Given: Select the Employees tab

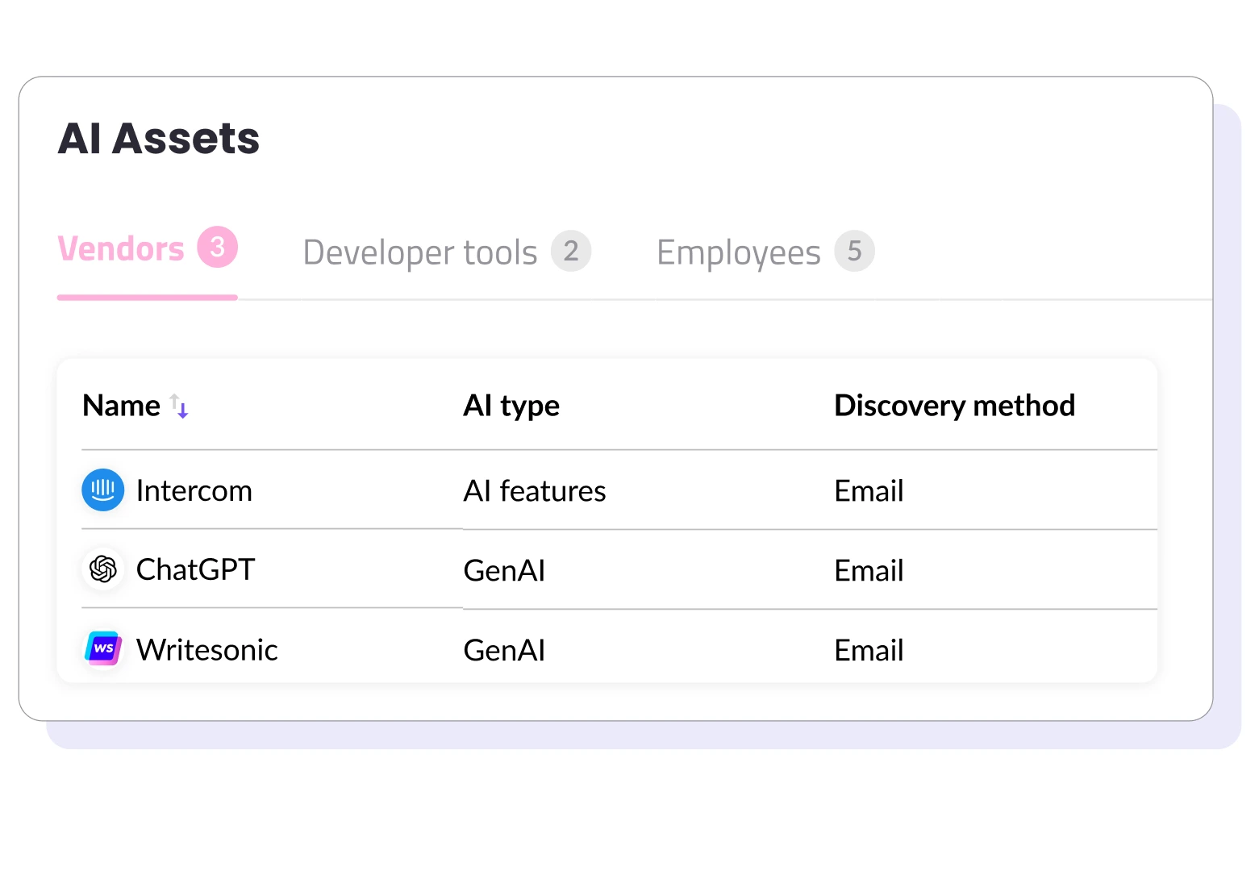Looking at the screenshot, I should [x=739, y=252].
